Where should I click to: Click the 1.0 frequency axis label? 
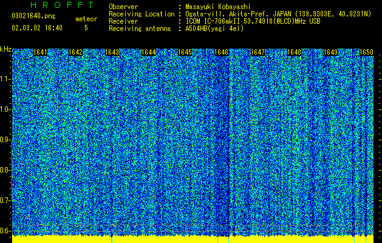click(5, 109)
